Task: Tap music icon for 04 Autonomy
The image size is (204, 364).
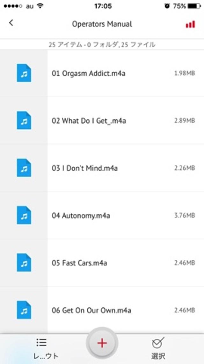Action: click(24, 215)
